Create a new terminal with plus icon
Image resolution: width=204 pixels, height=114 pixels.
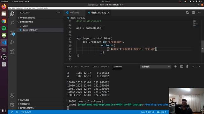176,66
